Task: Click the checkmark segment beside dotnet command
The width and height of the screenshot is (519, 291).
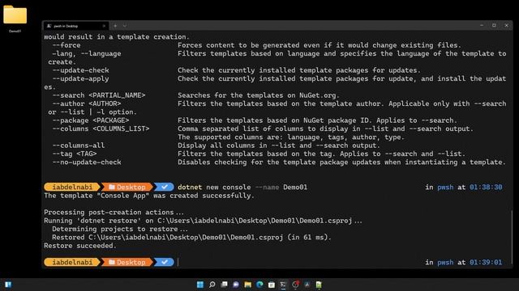Action: click(164, 187)
